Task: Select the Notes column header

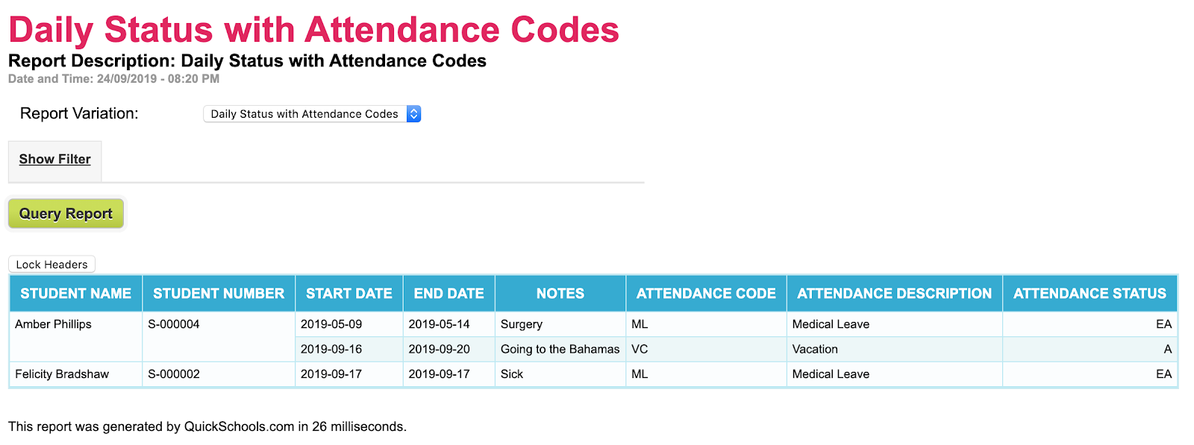Action: point(560,294)
